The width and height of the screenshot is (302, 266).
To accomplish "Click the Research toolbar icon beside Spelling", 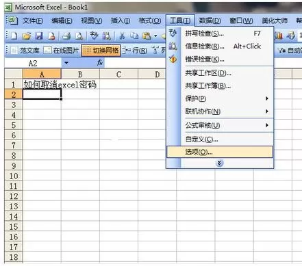I will (x=107, y=36).
